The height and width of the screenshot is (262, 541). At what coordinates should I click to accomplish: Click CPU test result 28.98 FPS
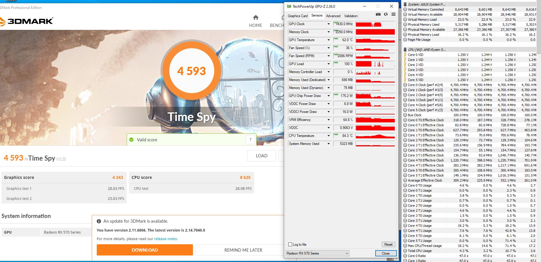[244, 188]
